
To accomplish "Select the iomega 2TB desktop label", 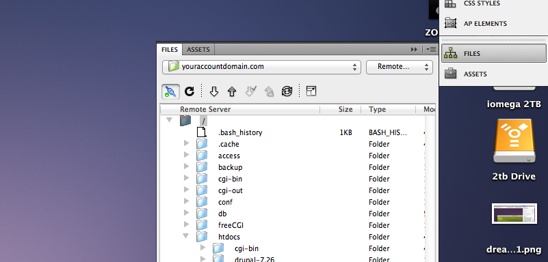I will point(514,104).
